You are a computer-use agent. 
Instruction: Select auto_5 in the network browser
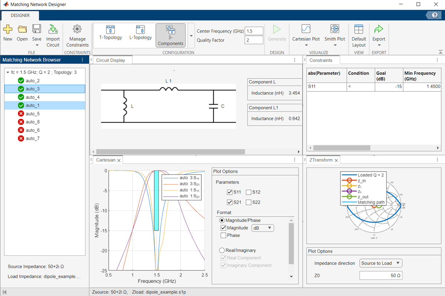[x=33, y=114]
